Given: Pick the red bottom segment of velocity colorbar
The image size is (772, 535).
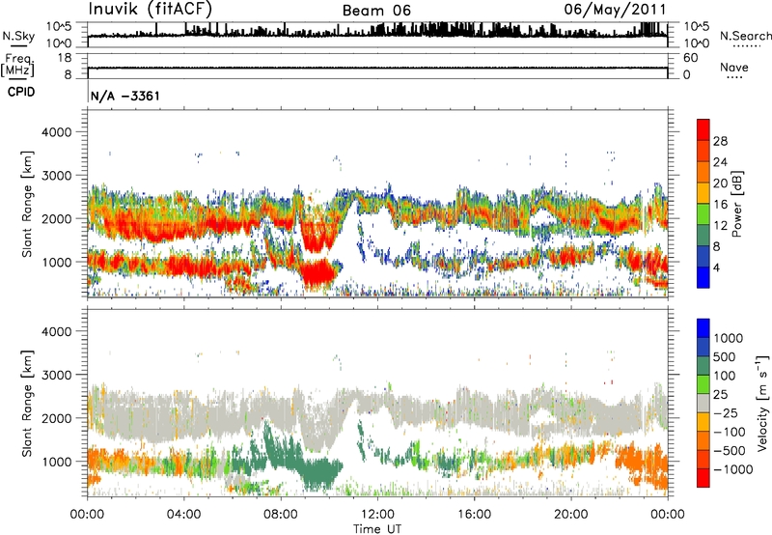Looking at the screenshot, I should point(703,478).
